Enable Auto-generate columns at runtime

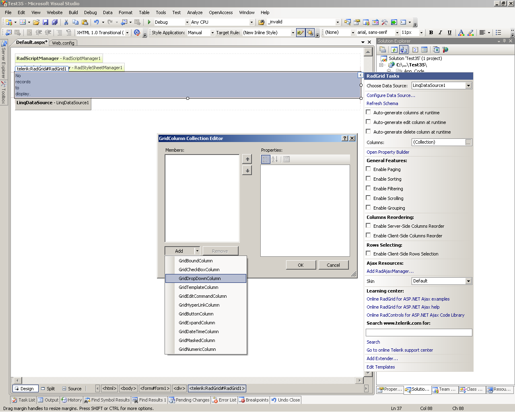pos(368,112)
